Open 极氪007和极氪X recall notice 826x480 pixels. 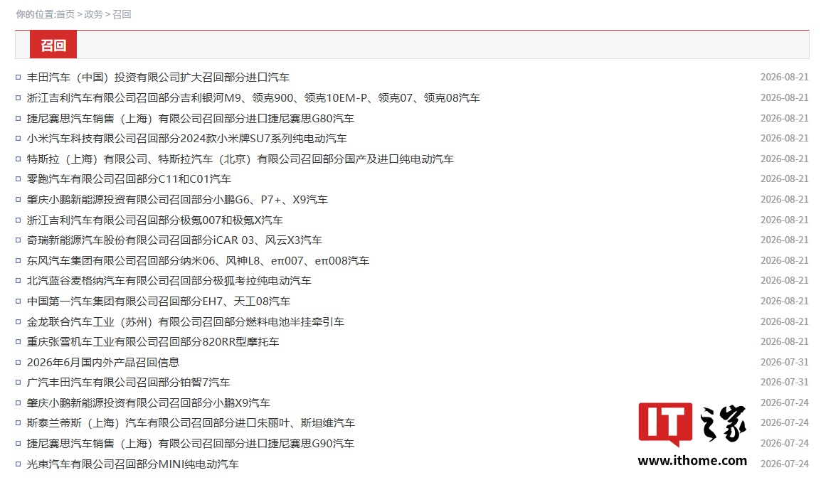coord(155,220)
